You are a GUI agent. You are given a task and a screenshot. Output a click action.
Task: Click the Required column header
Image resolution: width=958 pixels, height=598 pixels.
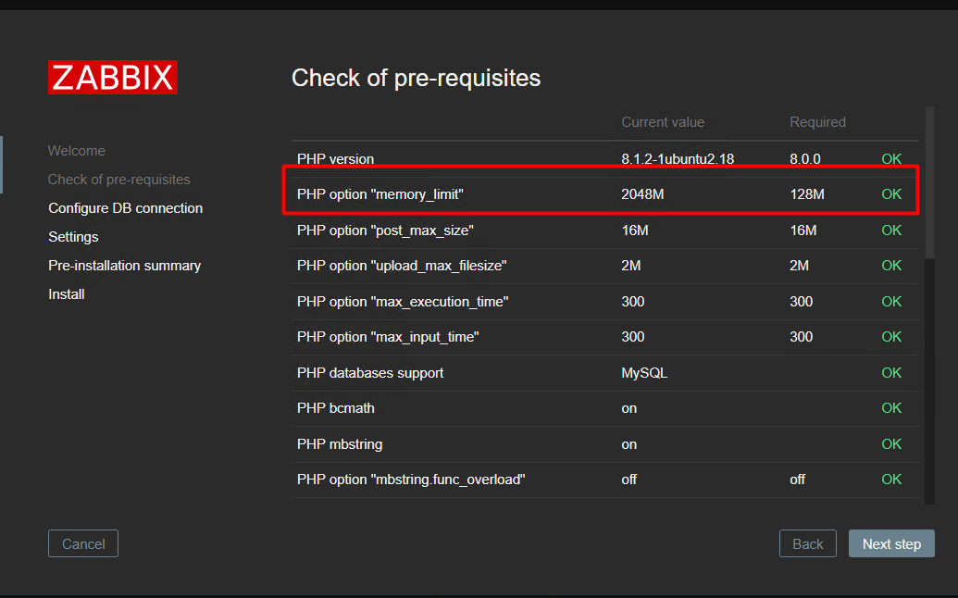(817, 122)
